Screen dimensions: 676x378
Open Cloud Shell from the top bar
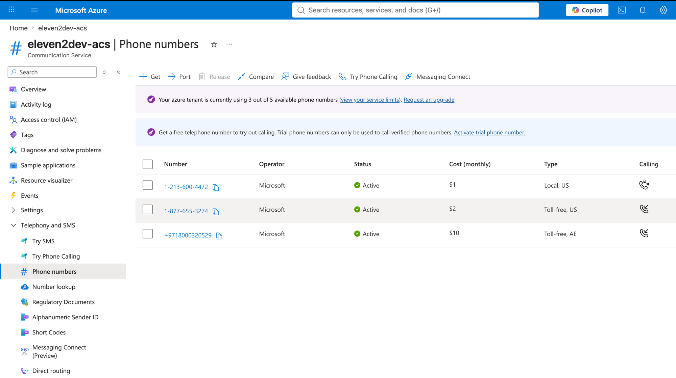[x=622, y=10]
